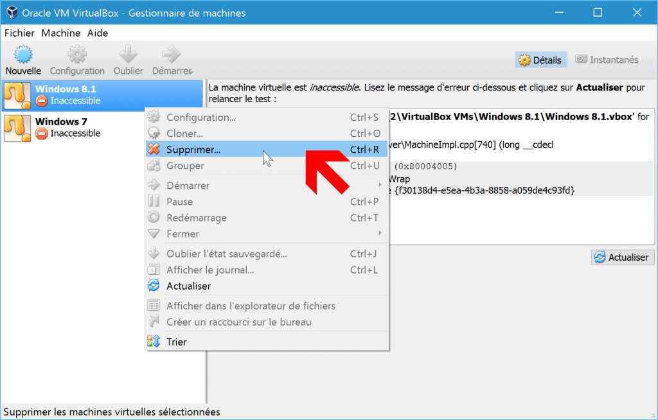Click the Démarrer toolbar green arrow icon
658x420 pixels.
171,54
